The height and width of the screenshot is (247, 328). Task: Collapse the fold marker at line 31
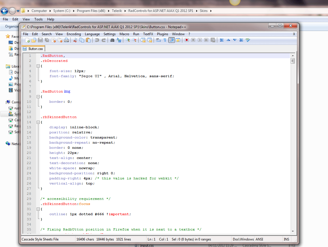[38, 209]
